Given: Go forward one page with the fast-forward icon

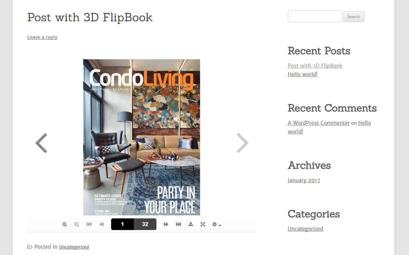Looking at the screenshot, I should (166, 224).
